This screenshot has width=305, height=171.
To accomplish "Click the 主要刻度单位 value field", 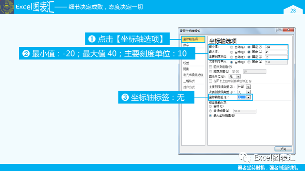I will 276,57.
